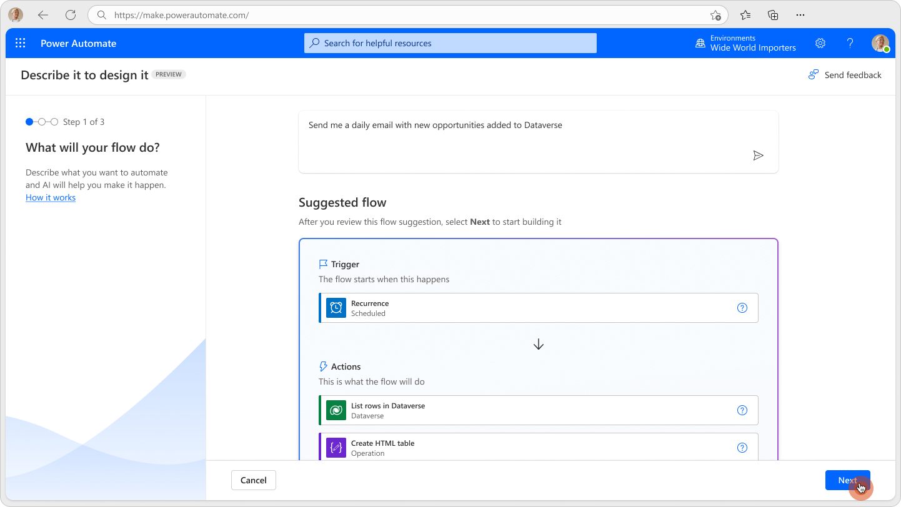Click the Send feedback link
The width and height of the screenshot is (901, 507).
[853, 75]
